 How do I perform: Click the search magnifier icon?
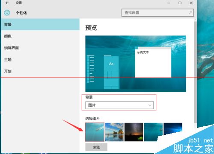pyautogui.click(x=190, y=13)
